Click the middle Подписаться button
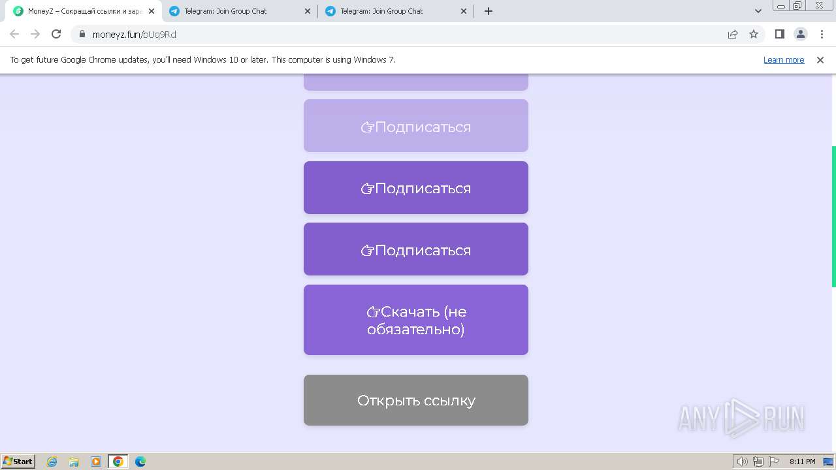The height and width of the screenshot is (470, 836). pos(416,187)
